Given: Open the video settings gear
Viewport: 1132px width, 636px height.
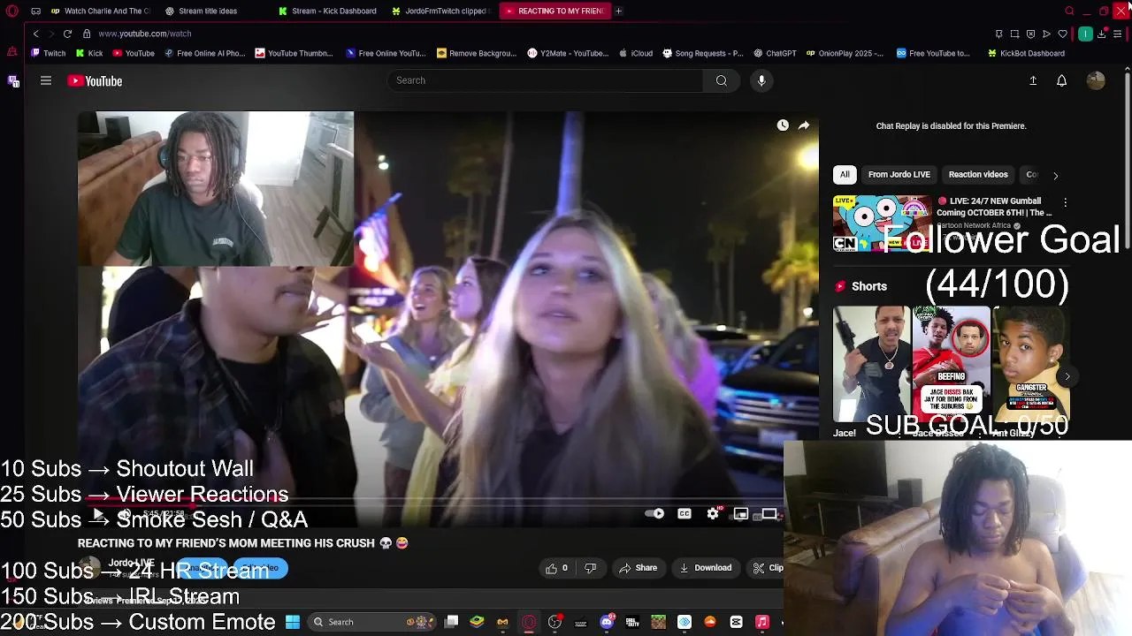Looking at the screenshot, I should click(713, 514).
